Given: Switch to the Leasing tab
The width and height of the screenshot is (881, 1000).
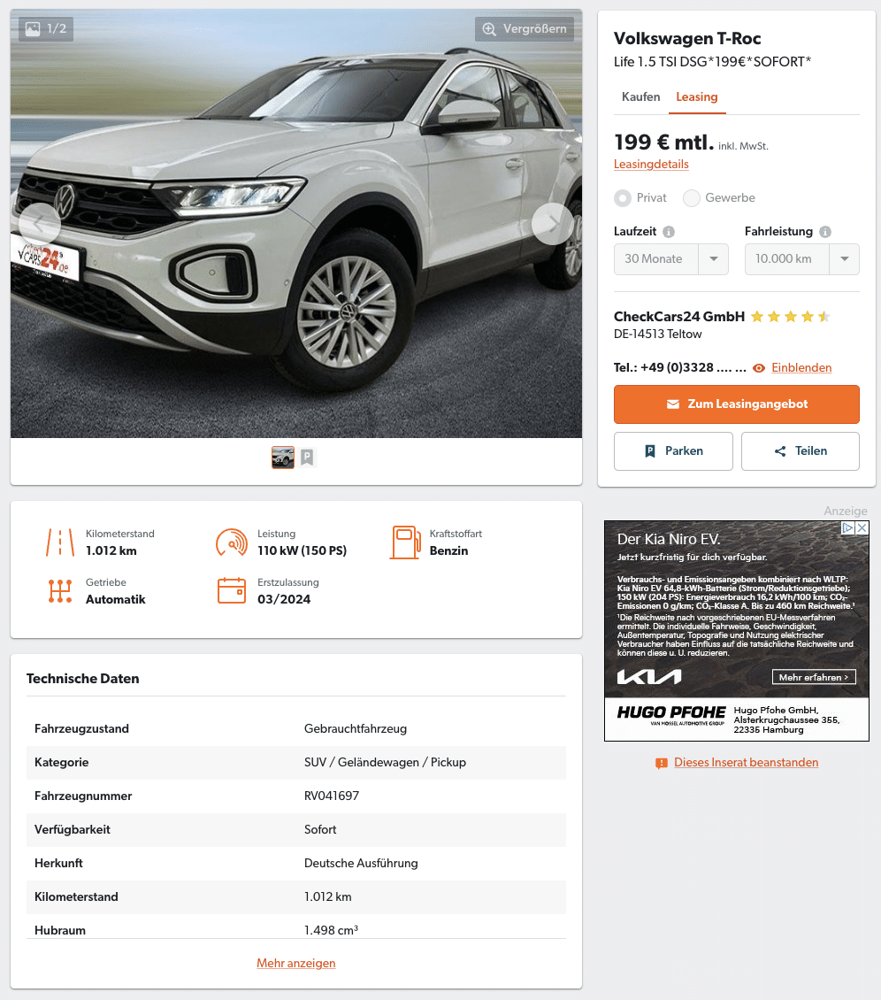Looking at the screenshot, I should (697, 97).
